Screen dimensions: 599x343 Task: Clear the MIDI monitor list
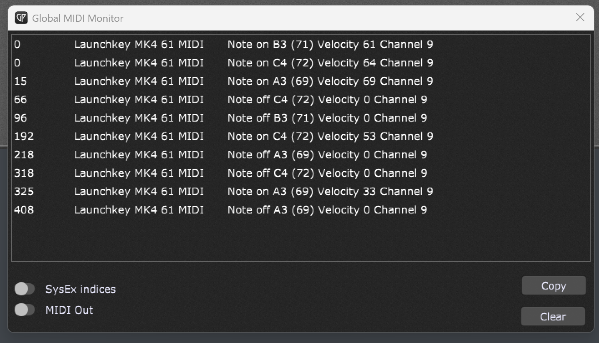click(x=553, y=317)
